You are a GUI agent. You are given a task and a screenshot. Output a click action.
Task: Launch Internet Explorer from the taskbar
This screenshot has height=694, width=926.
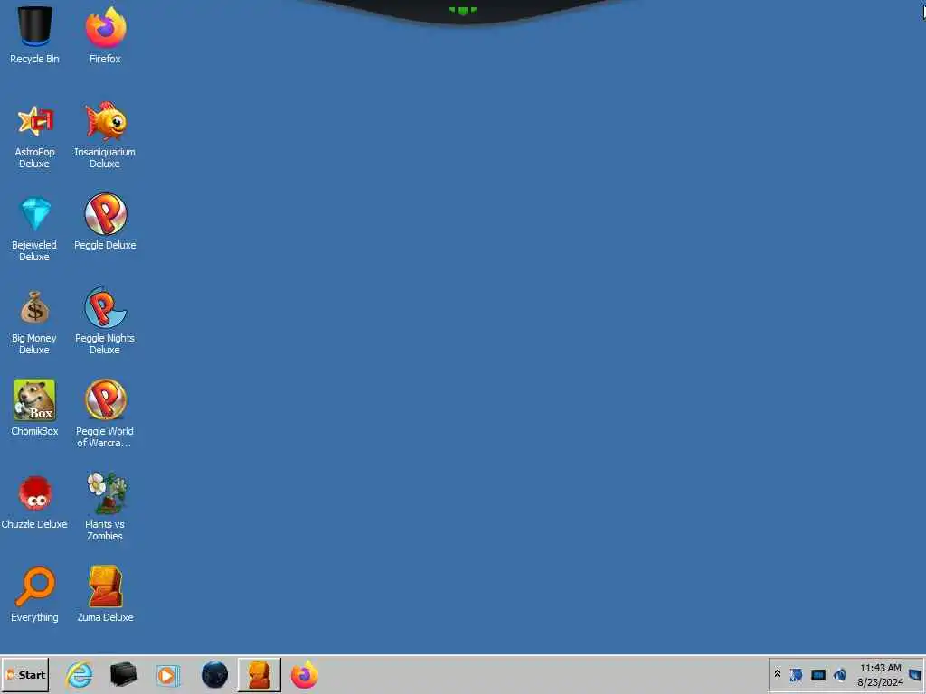80,674
